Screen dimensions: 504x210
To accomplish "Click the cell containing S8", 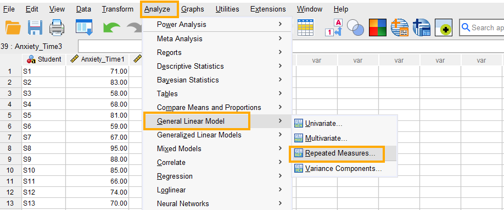I will point(44,148).
